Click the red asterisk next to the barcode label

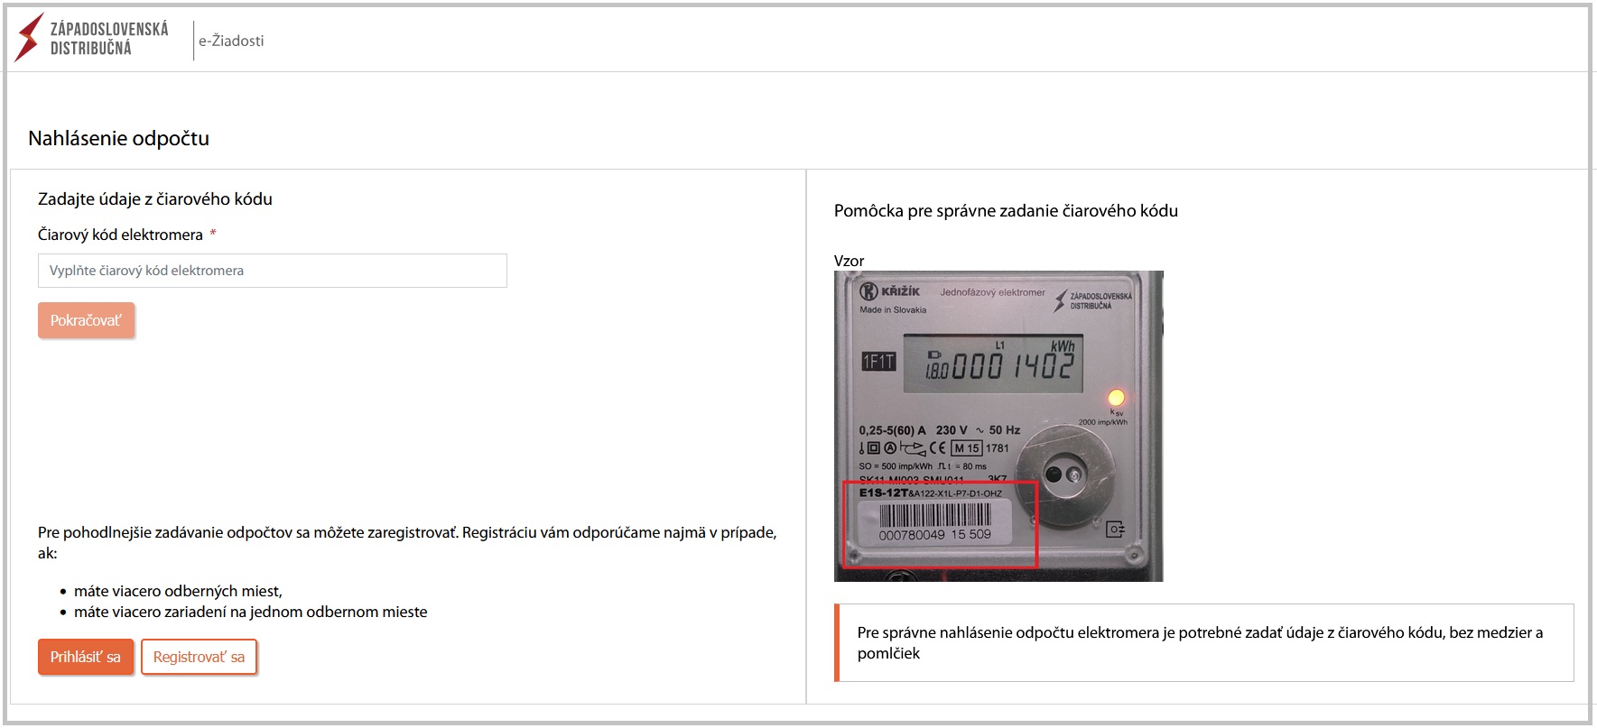pos(213,235)
